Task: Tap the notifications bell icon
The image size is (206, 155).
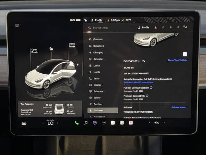Action: point(171,27)
